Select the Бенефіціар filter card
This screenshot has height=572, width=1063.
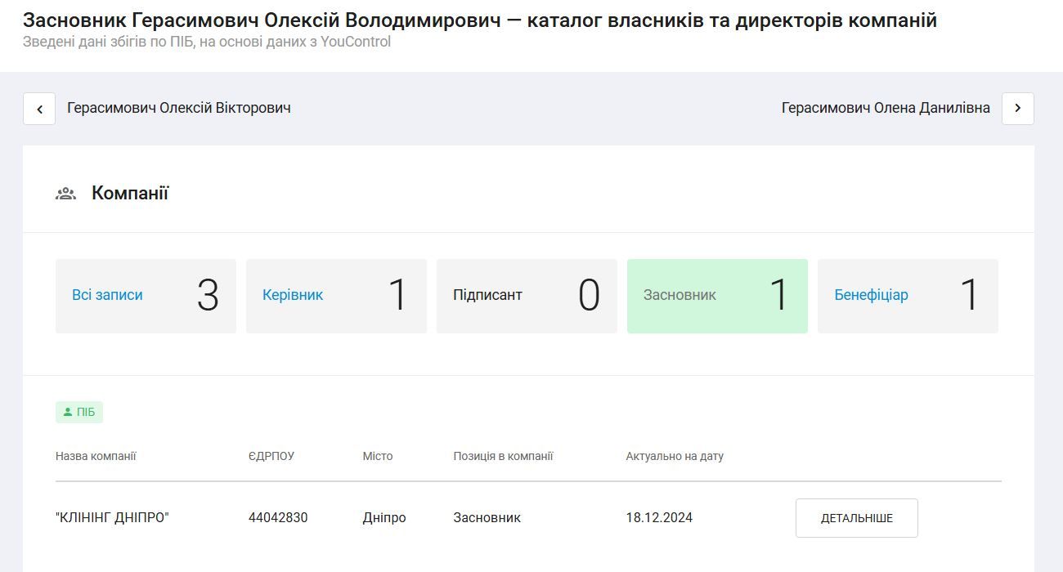(907, 296)
